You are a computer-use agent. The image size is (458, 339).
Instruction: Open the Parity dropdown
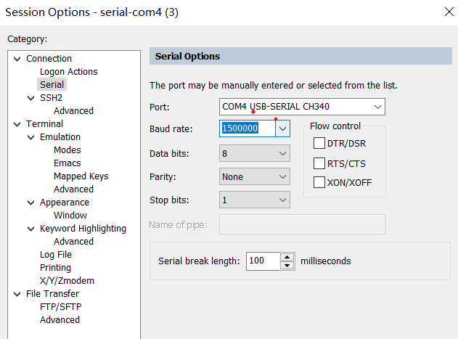[x=283, y=176]
